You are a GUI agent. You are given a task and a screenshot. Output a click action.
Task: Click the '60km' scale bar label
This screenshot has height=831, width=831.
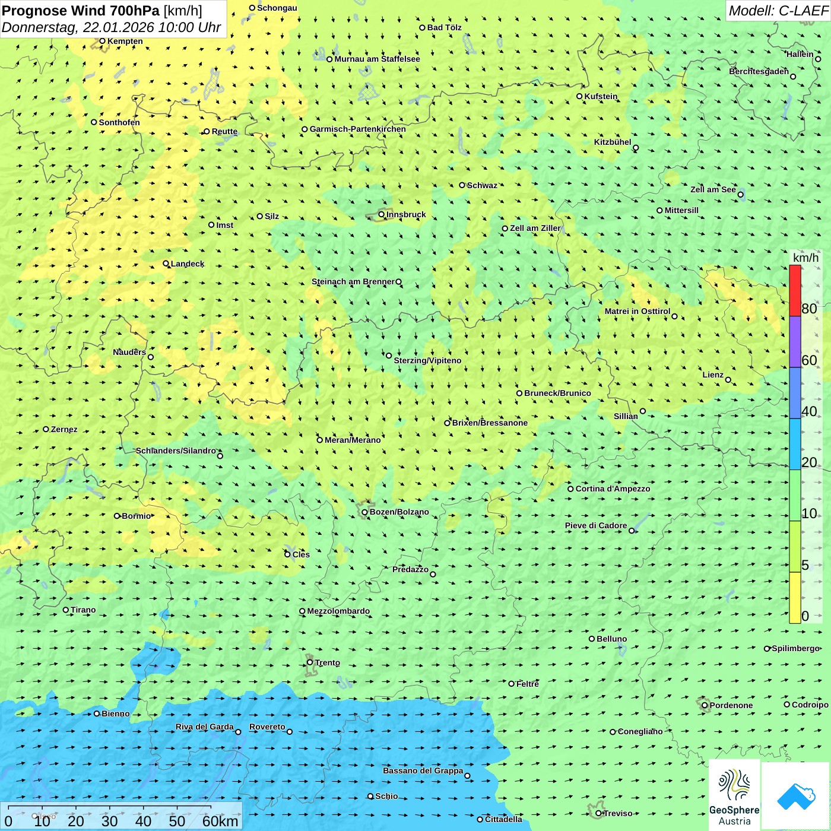click(x=220, y=821)
